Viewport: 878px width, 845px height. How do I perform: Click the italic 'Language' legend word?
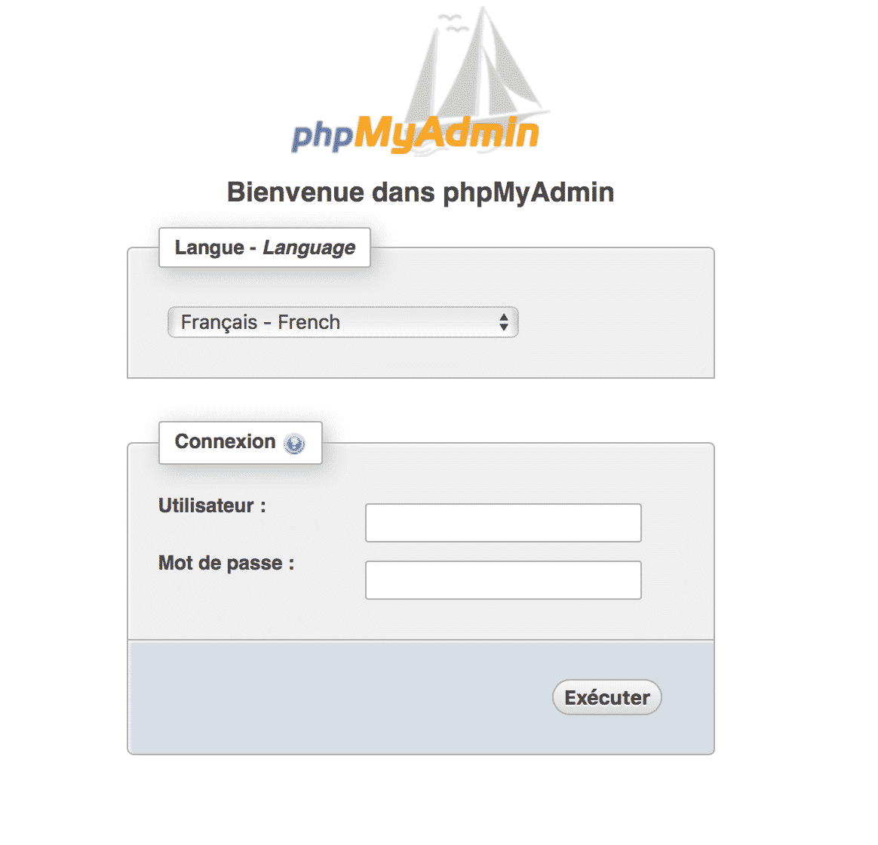click(309, 247)
